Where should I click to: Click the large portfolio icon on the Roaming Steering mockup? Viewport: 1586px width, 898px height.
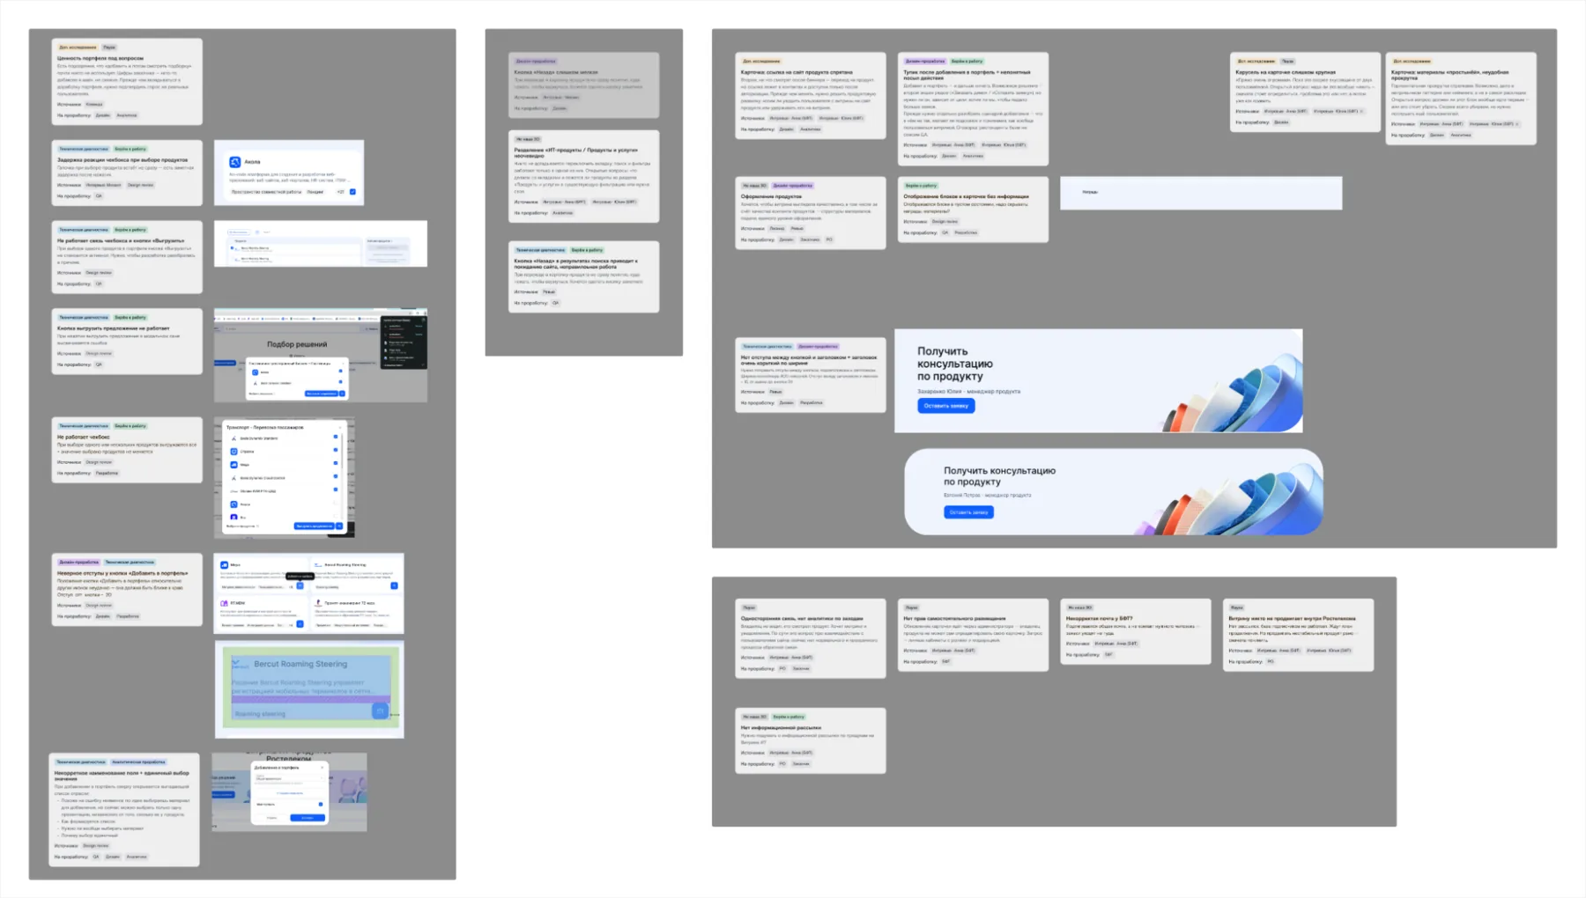pos(380,710)
